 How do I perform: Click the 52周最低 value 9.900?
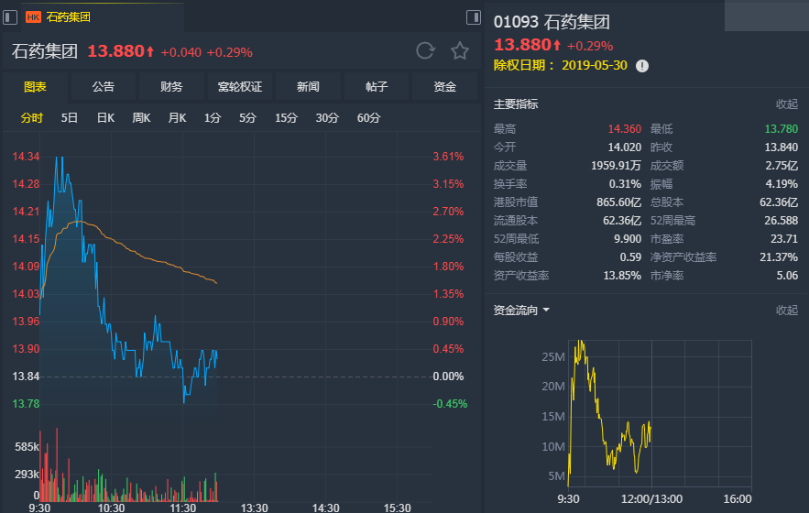click(628, 239)
